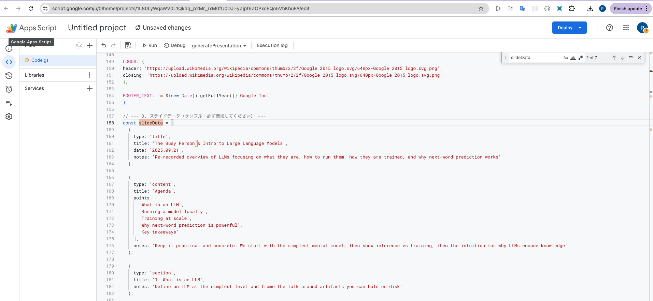Screen dimensions: 653x301
Task: Expand the Deploy dropdown button
Action: coord(580,28)
